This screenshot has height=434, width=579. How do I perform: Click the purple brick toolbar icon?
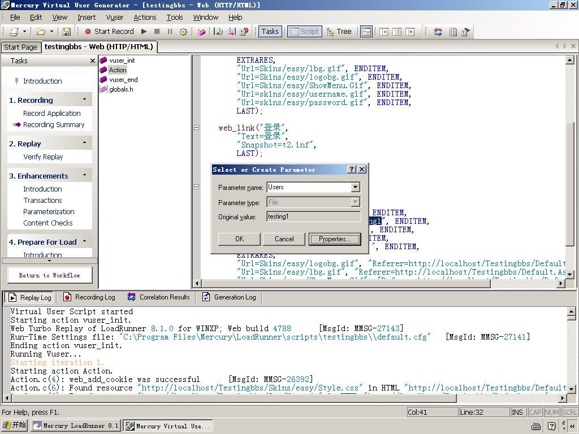click(x=201, y=32)
